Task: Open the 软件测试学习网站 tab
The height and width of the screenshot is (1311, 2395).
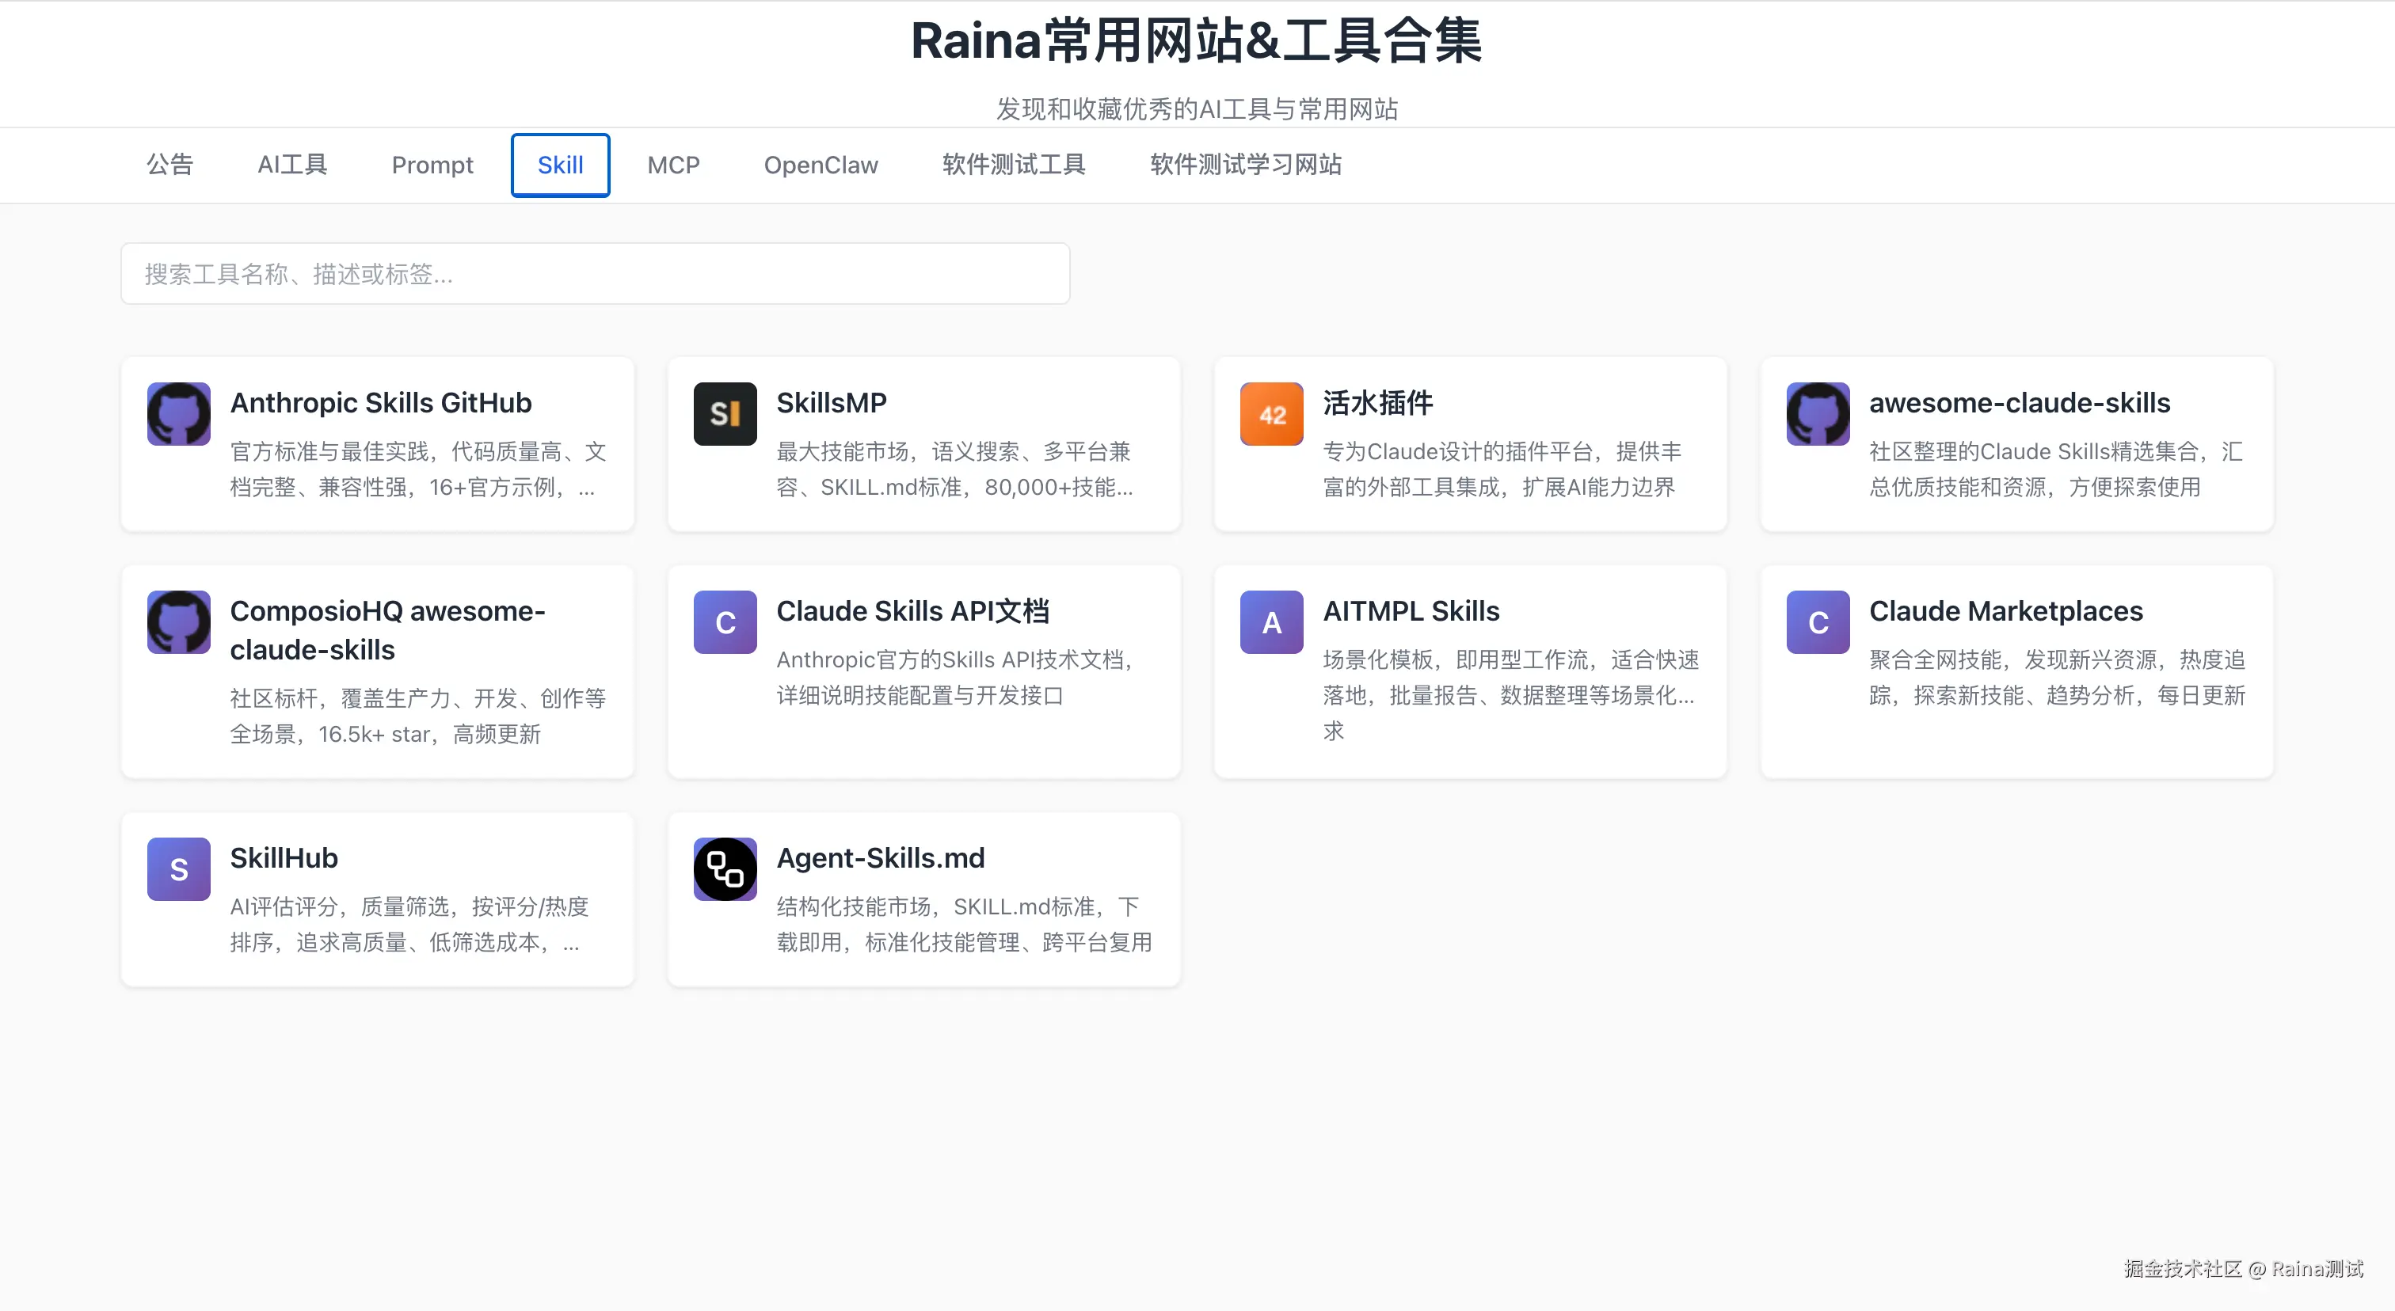Action: [1245, 165]
